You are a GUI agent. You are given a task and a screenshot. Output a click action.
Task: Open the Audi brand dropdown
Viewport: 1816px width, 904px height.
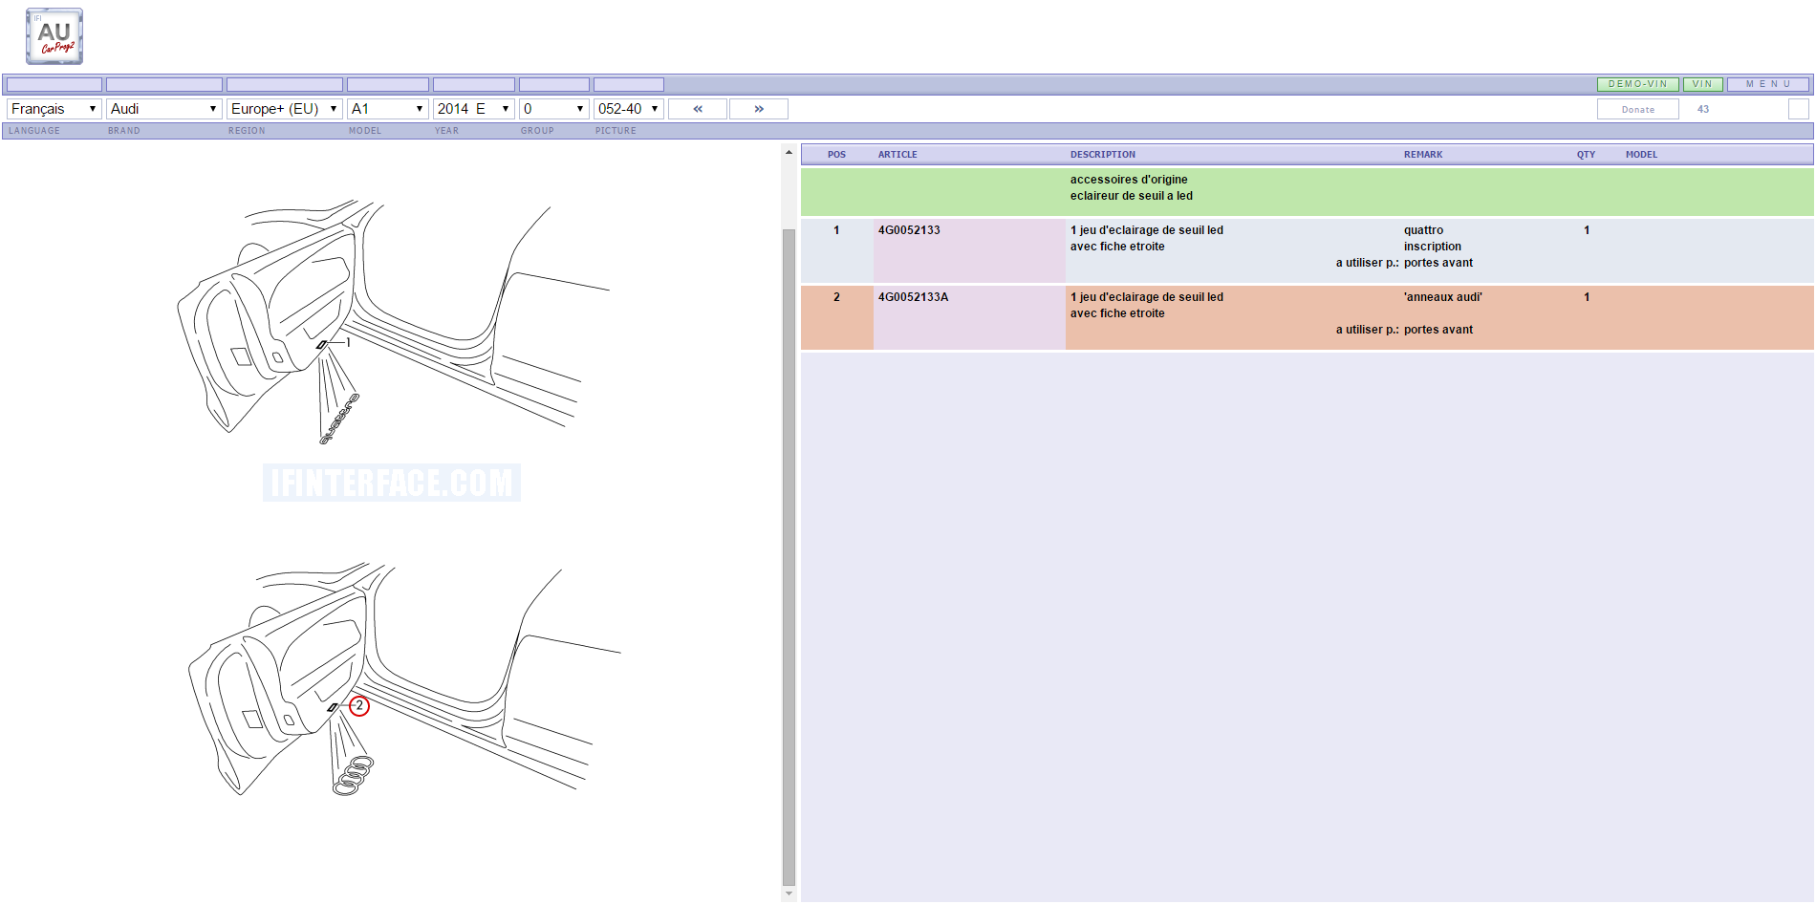[x=163, y=109]
